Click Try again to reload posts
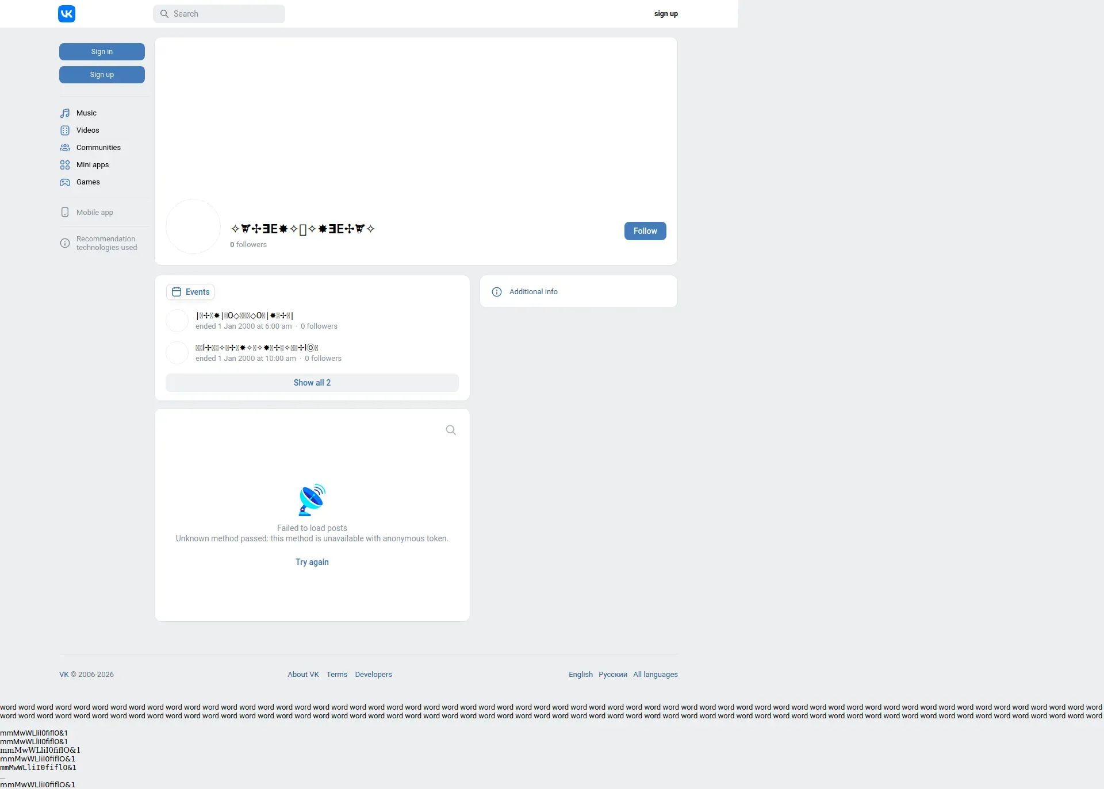 (312, 562)
